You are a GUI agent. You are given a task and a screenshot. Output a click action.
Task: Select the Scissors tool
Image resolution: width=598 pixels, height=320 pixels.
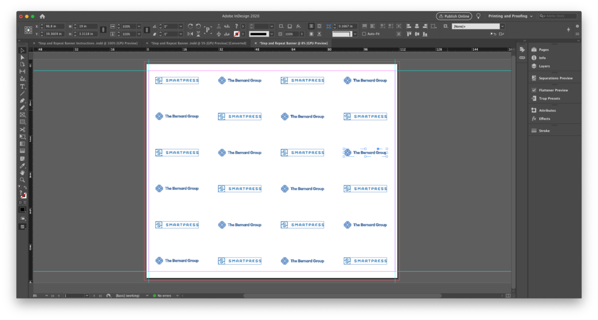point(23,129)
